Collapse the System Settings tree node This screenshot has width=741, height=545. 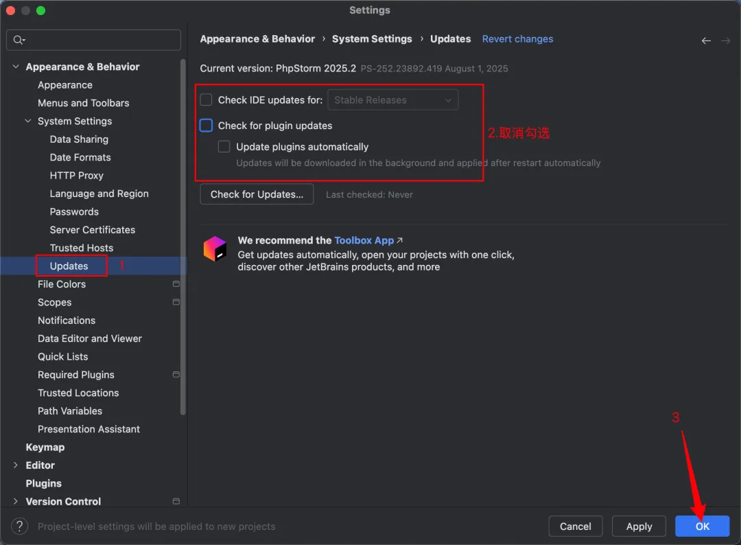(x=28, y=121)
